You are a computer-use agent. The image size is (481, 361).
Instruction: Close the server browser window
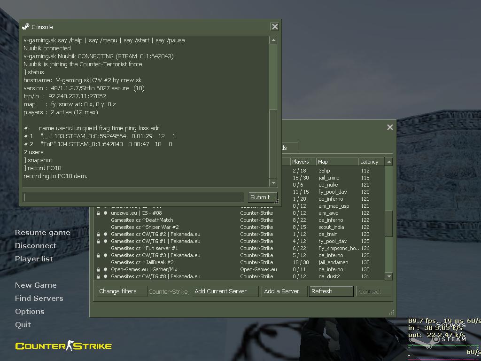pos(390,127)
